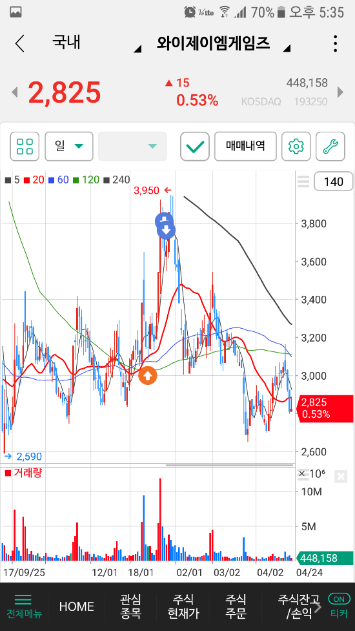Tap the blue sell marker on chart
Screen dimensions: 355x631
[x=166, y=230]
